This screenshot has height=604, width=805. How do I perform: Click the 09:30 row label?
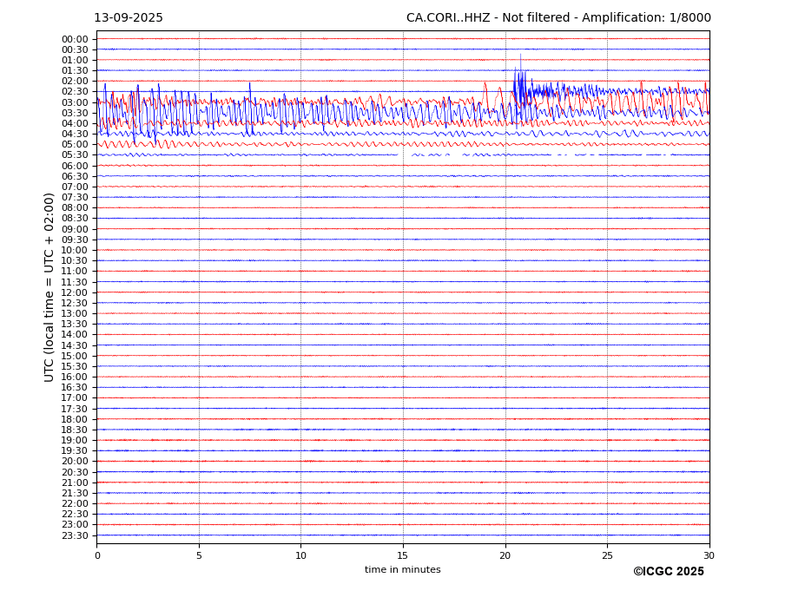(75, 240)
